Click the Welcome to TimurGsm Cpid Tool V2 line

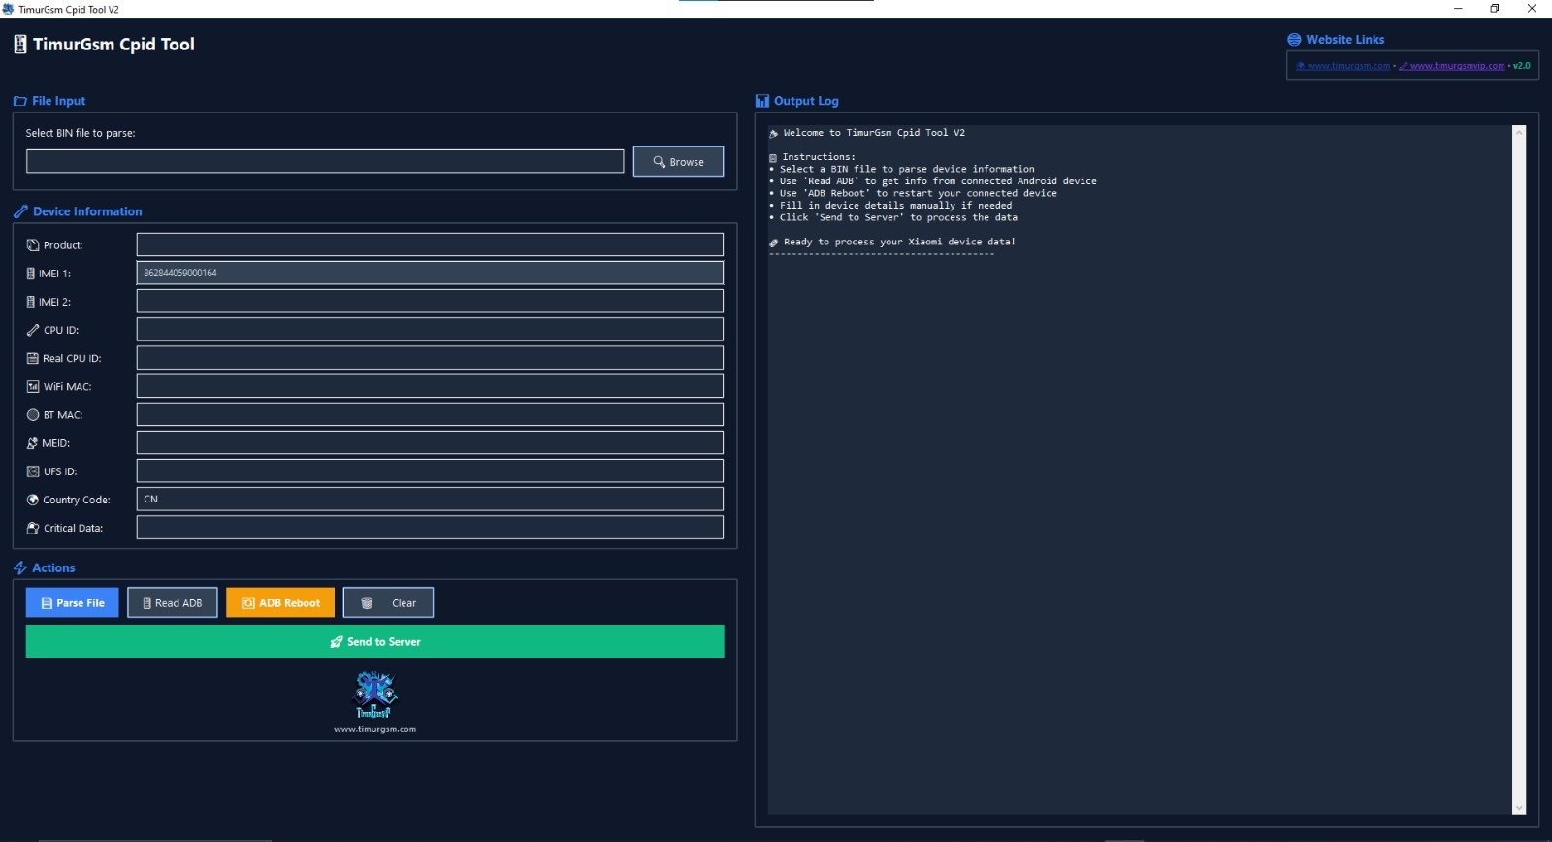[873, 133]
